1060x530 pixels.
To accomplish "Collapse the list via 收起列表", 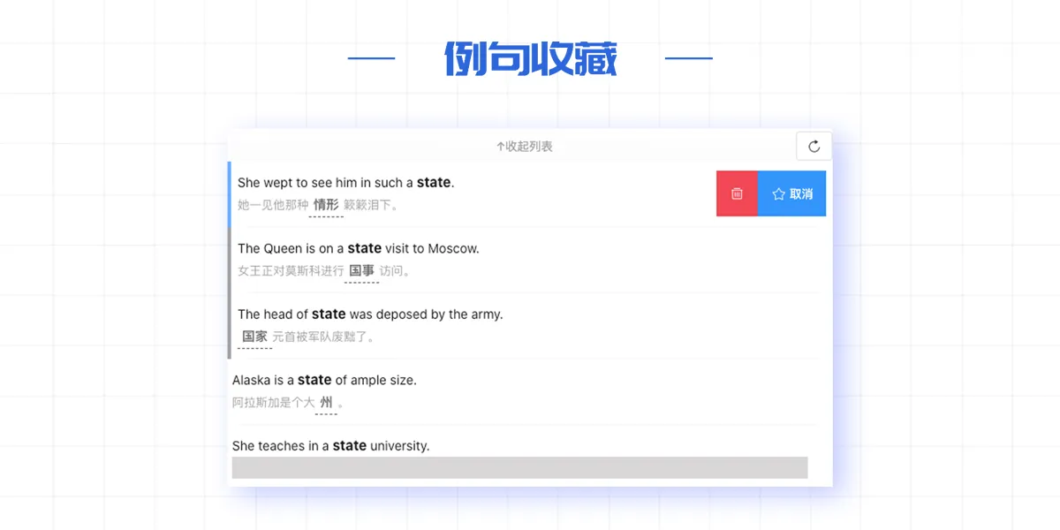I will tap(528, 147).
